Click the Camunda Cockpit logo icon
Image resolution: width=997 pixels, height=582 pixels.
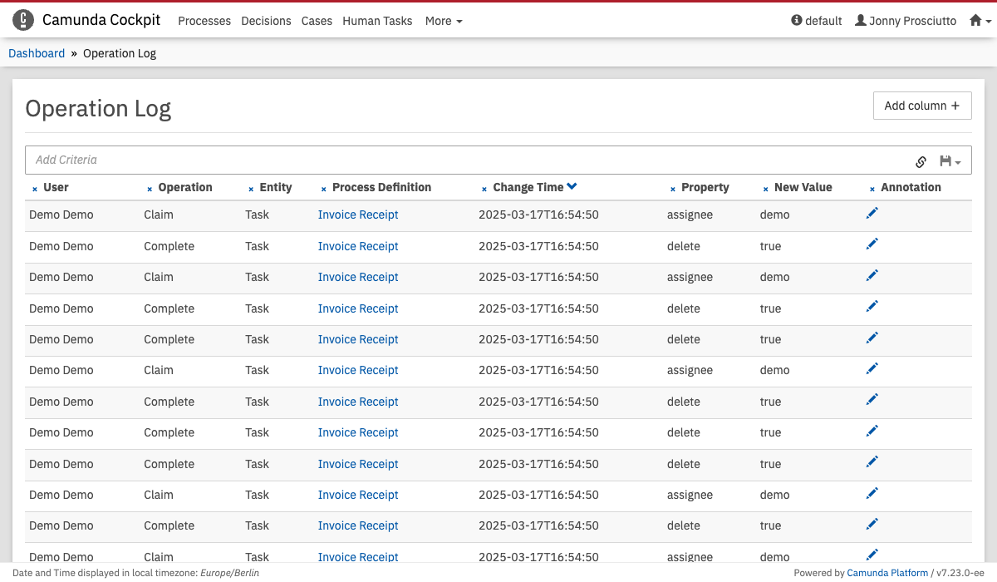click(x=23, y=20)
